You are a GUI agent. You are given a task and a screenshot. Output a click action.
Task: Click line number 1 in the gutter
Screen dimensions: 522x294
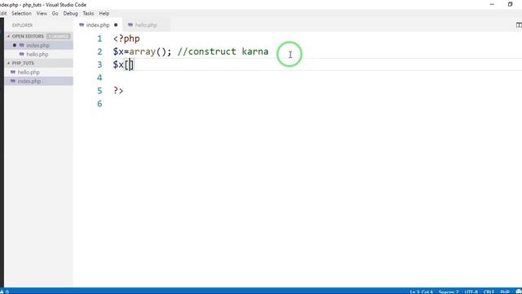100,38
